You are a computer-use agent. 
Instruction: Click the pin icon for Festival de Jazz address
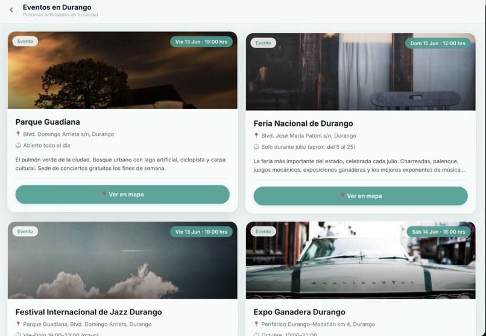[x=18, y=324]
